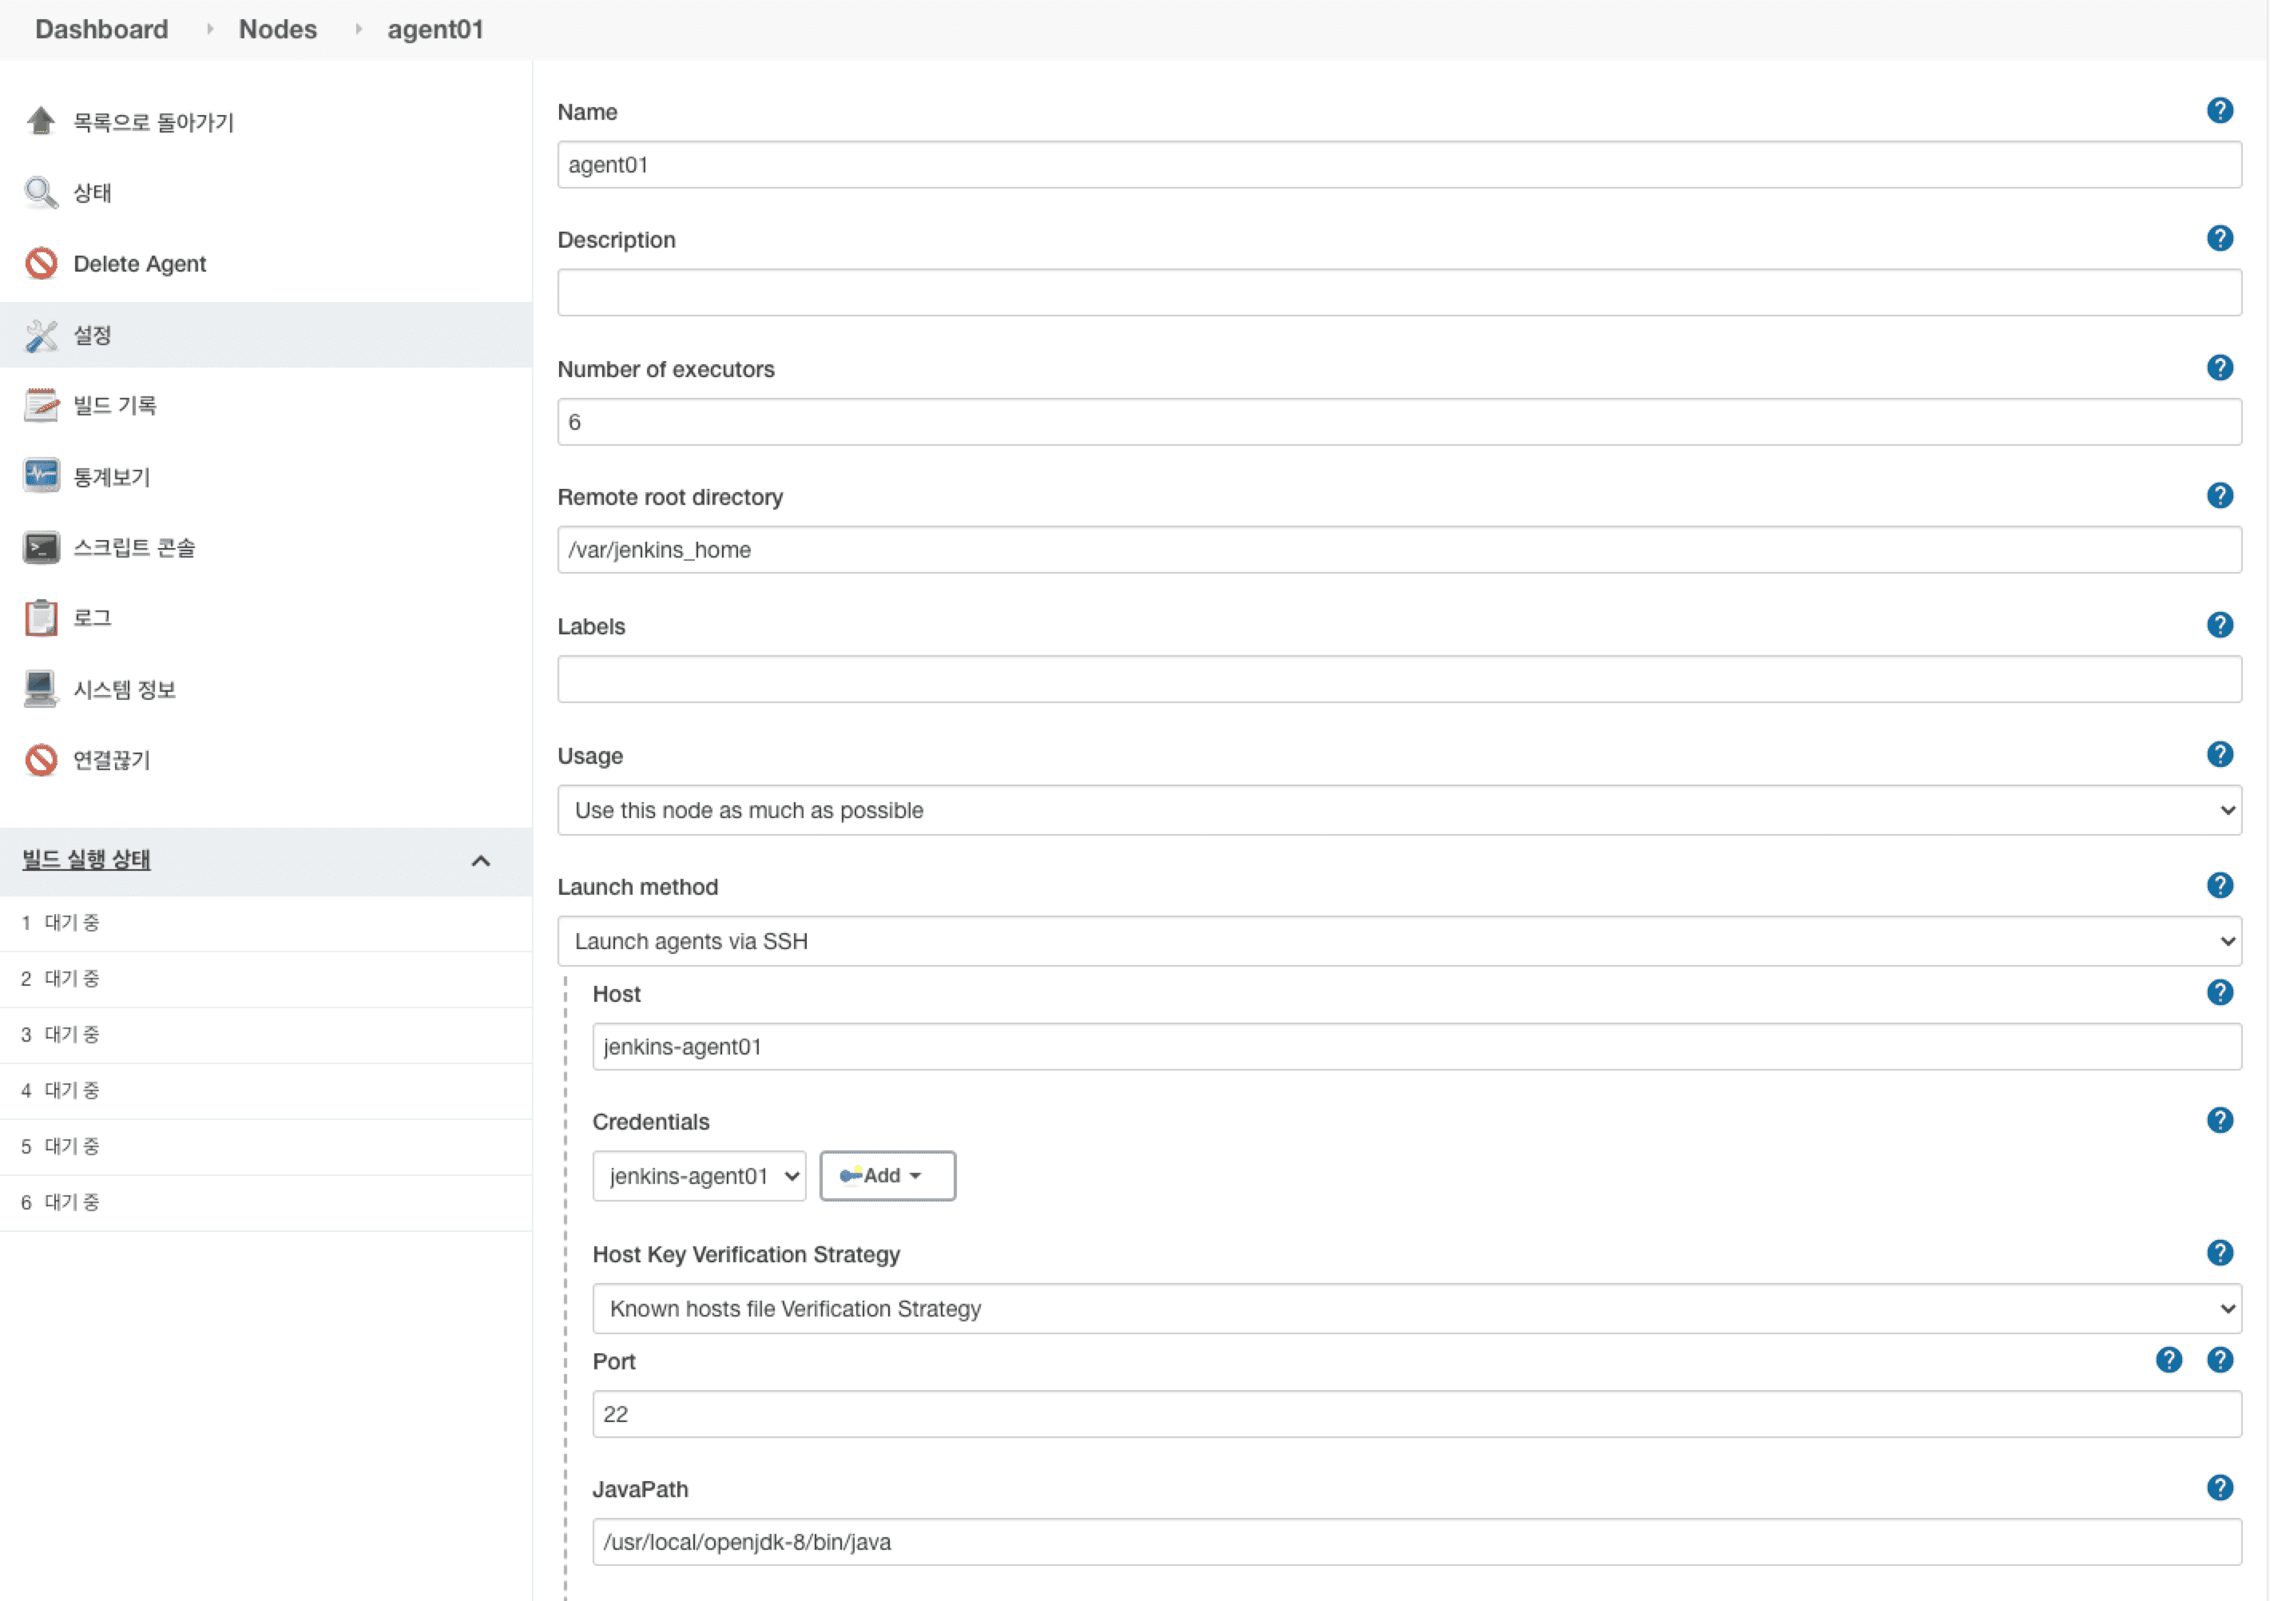Click the left help icon beside Port
This screenshot has height=1601, width=2270.
[x=2169, y=1360]
